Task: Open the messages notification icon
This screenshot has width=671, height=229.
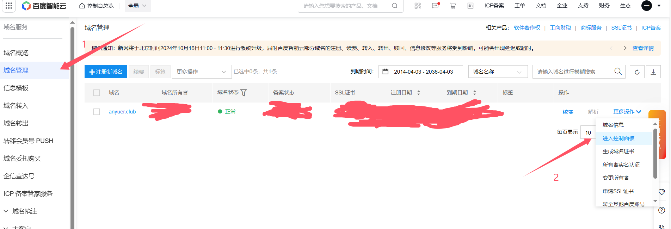Action: 436,6
